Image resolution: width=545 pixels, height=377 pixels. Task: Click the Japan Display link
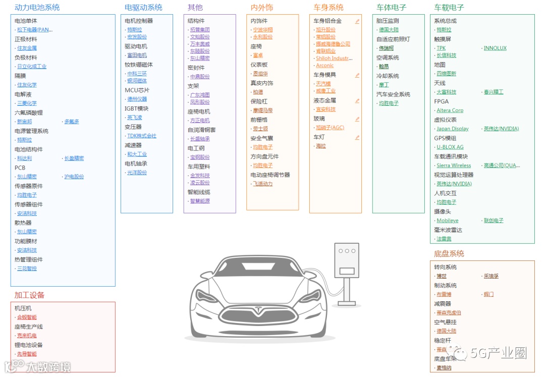453,129
